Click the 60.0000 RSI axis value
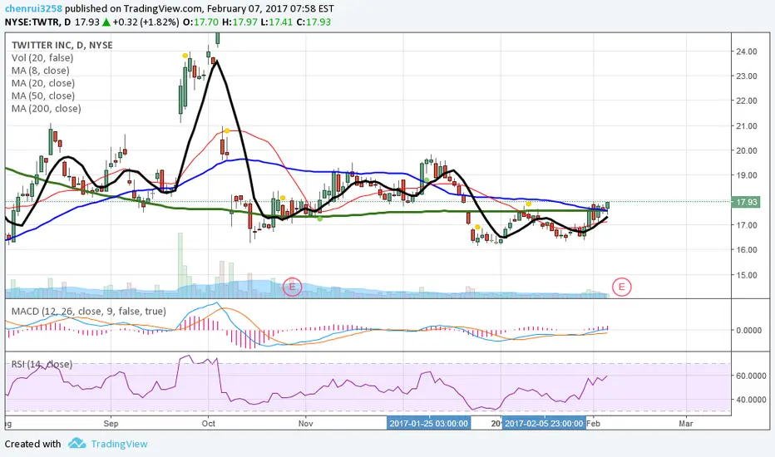This screenshot has width=775, height=457. click(x=751, y=376)
